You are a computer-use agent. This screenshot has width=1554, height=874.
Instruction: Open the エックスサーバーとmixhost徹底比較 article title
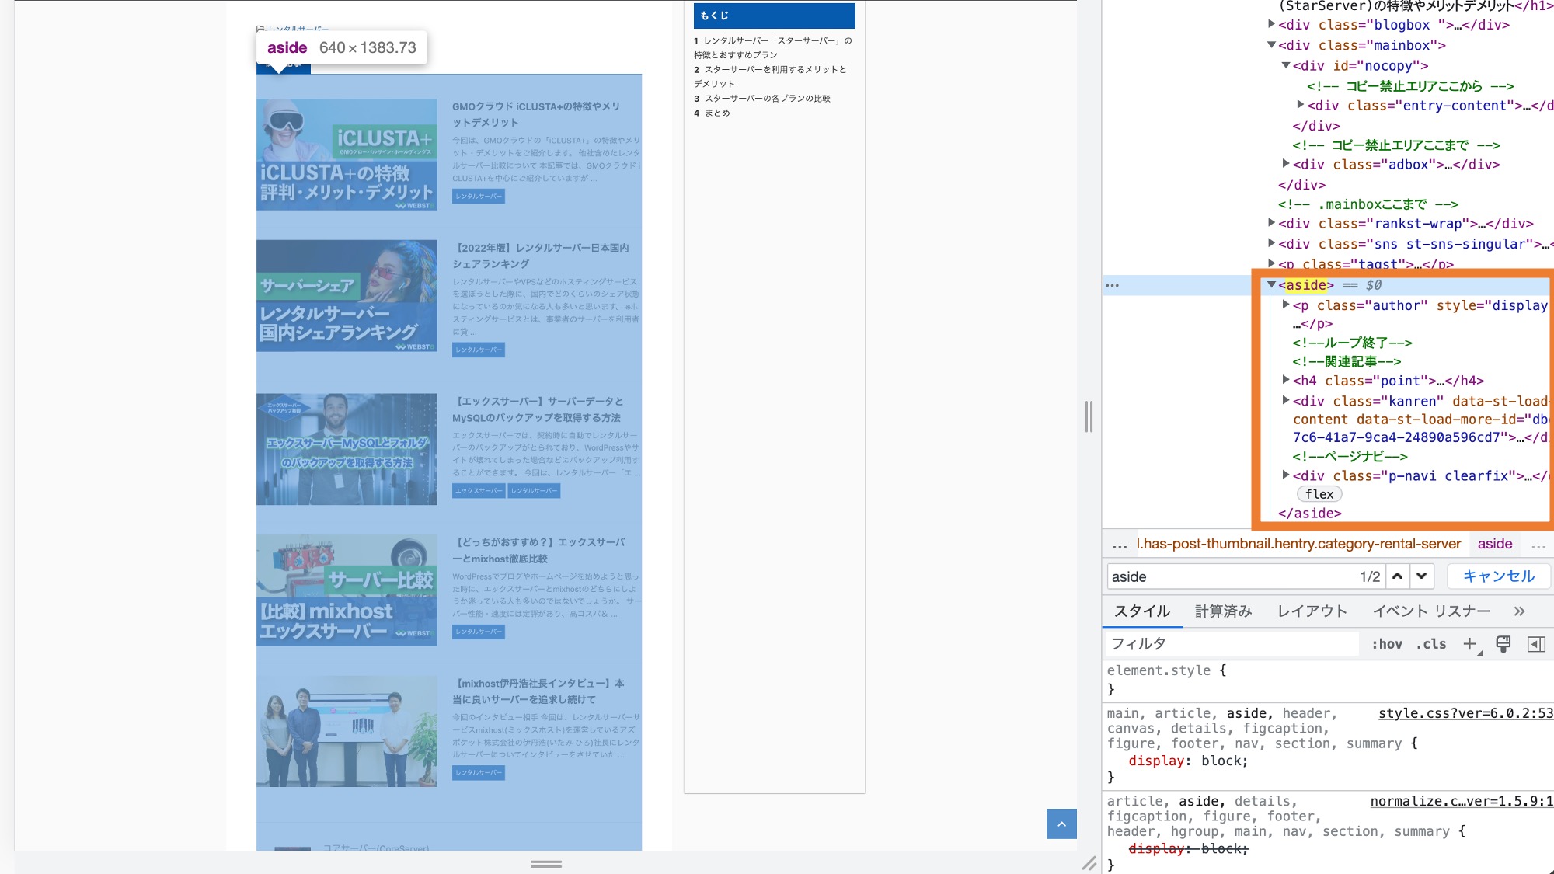coord(539,550)
